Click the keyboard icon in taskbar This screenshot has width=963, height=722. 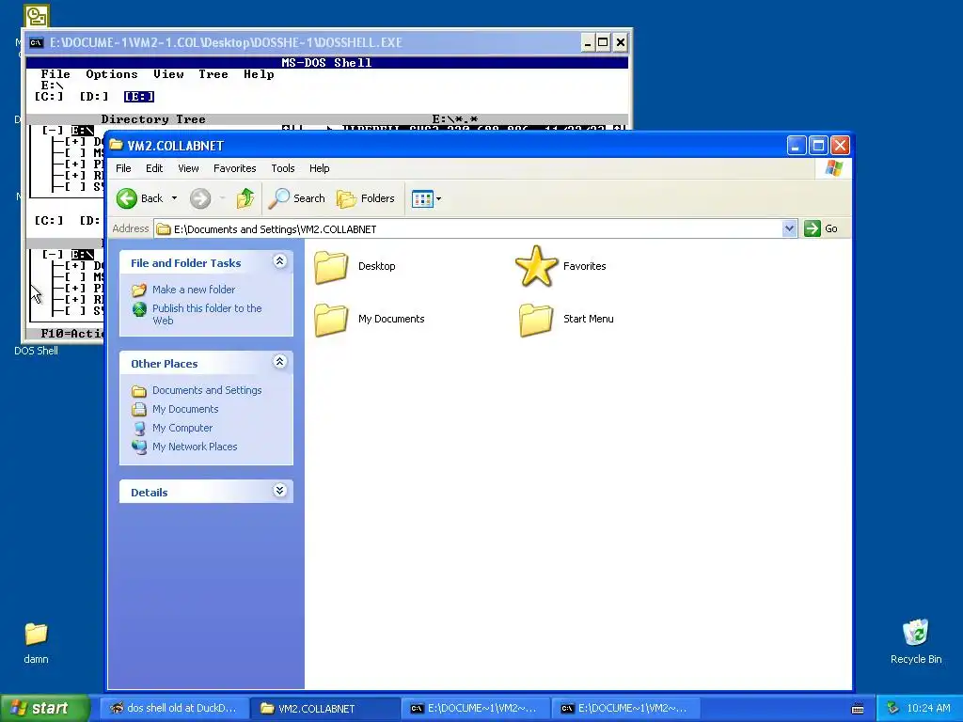[x=858, y=709]
